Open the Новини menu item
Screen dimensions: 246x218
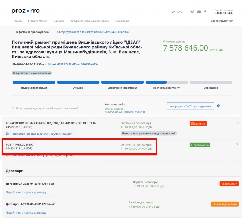coord(18,21)
